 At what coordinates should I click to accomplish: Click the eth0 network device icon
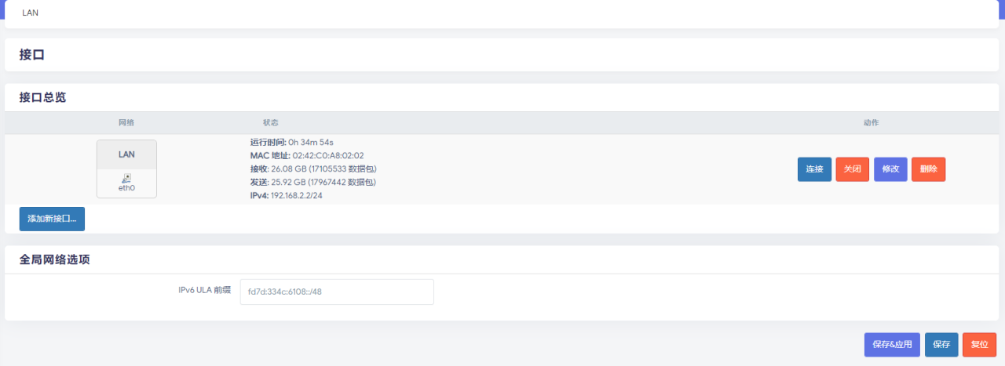pyautogui.click(x=126, y=178)
